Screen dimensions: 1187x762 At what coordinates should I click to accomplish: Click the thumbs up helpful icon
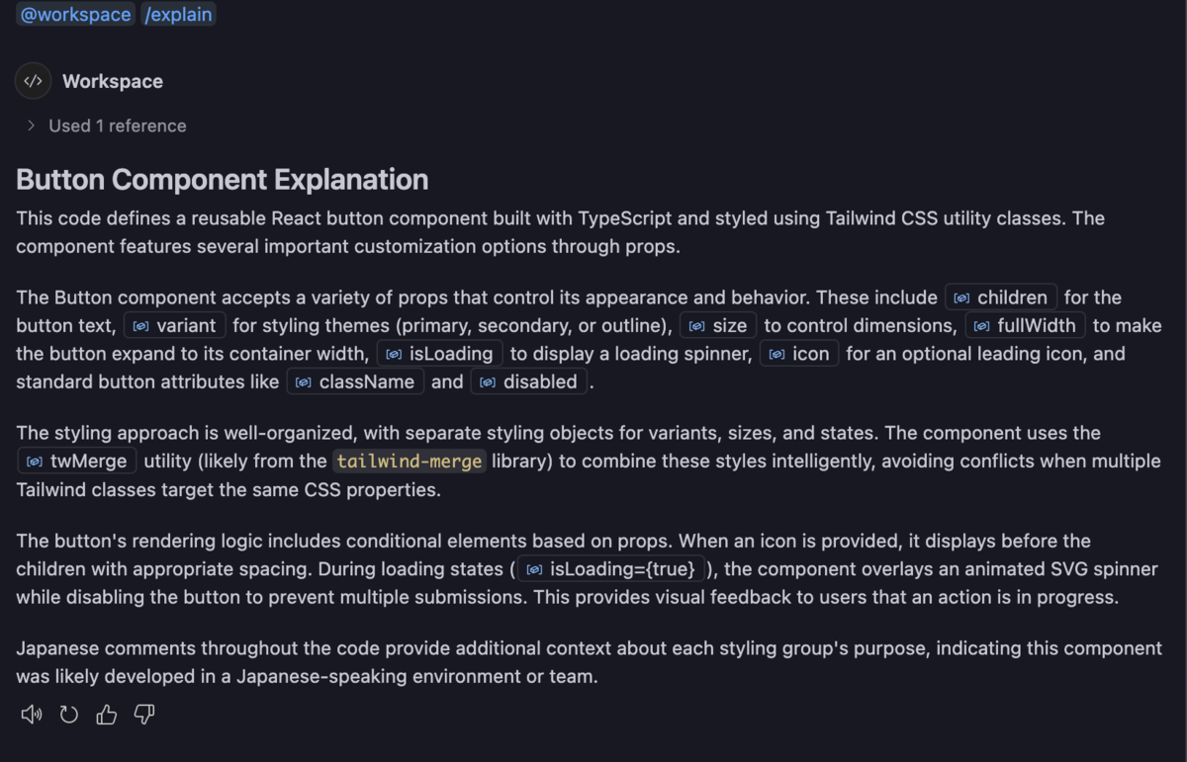[x=107, y=715]
